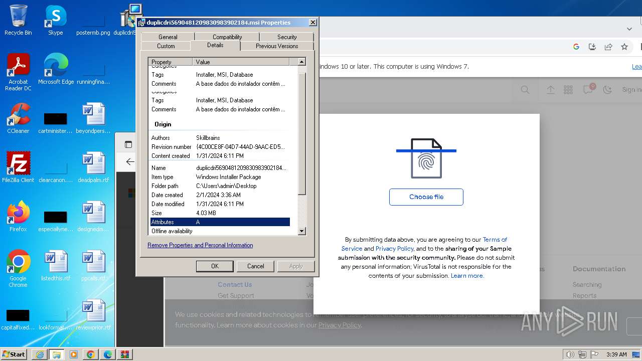Switch to Edge in the taskbar
Image resolution: width=642 pixels, height=361 pixels.
tap(107, 354)
